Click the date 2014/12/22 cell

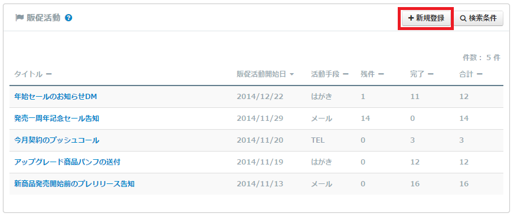point(260,97)
